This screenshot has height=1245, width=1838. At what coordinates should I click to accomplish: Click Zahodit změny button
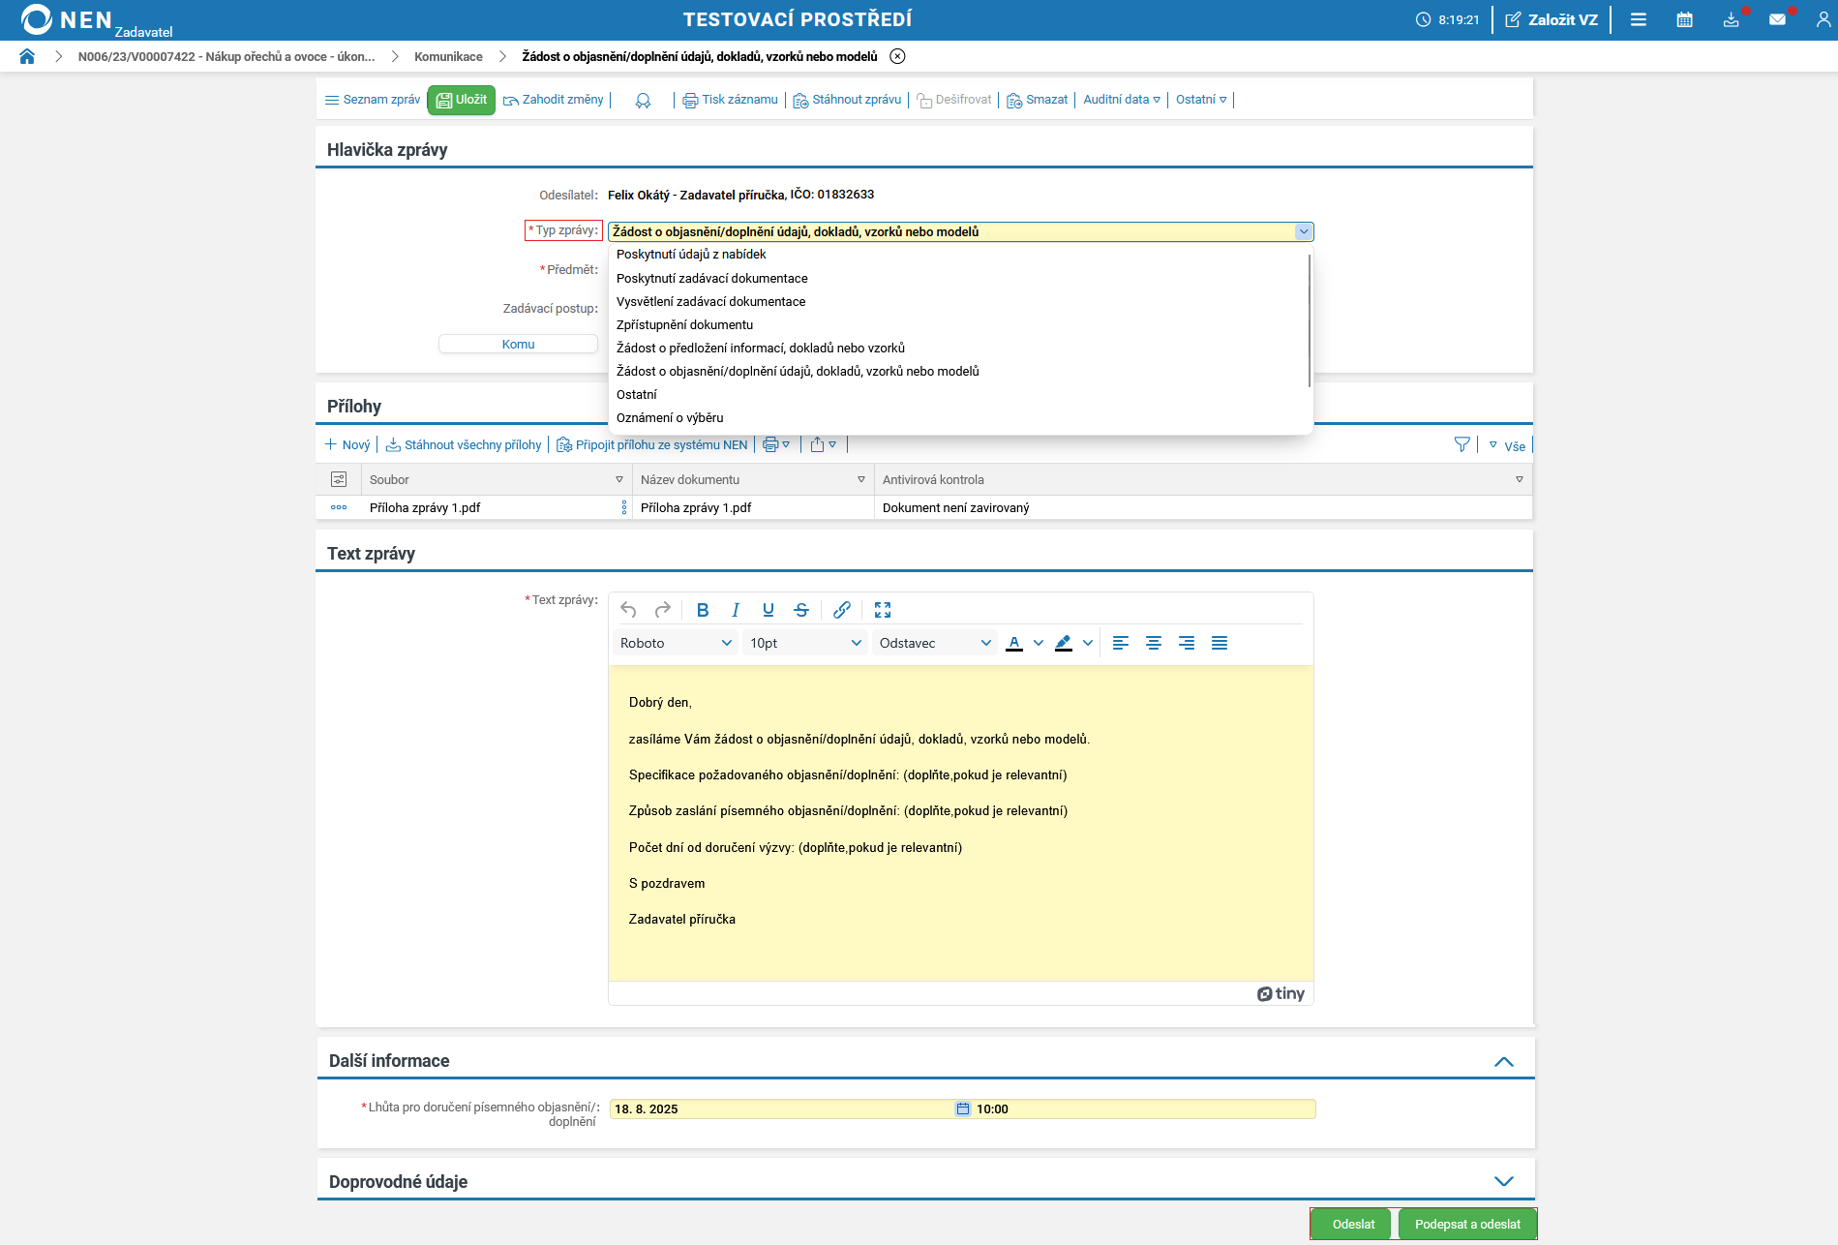coord(554,100)
